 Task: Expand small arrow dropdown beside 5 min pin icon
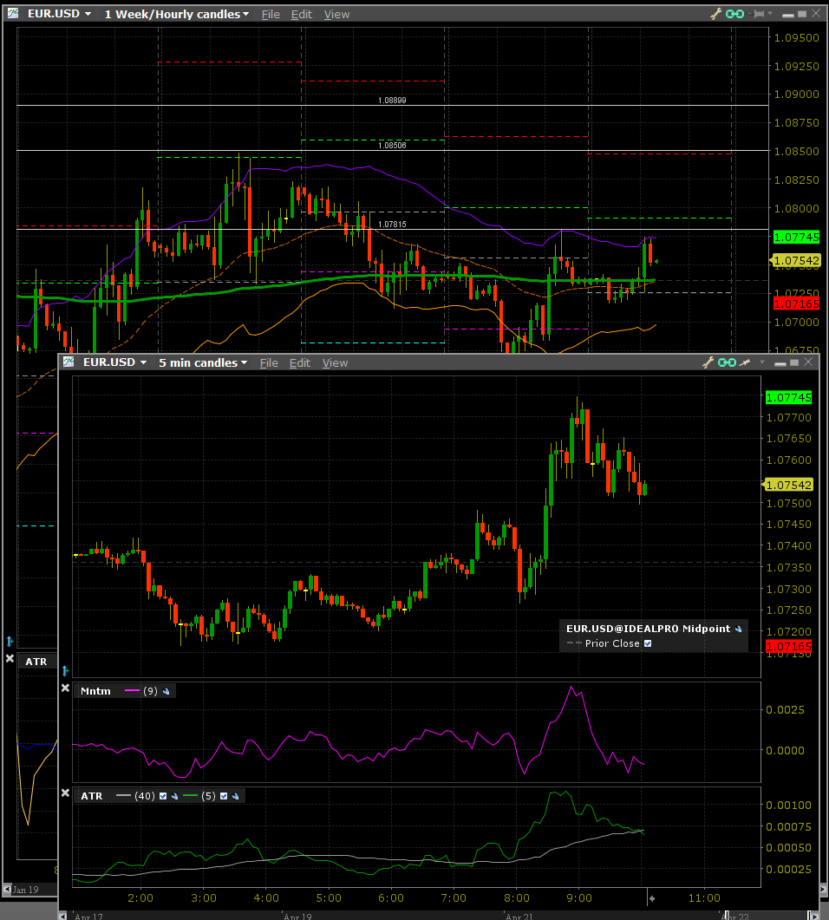click(761, 362)
